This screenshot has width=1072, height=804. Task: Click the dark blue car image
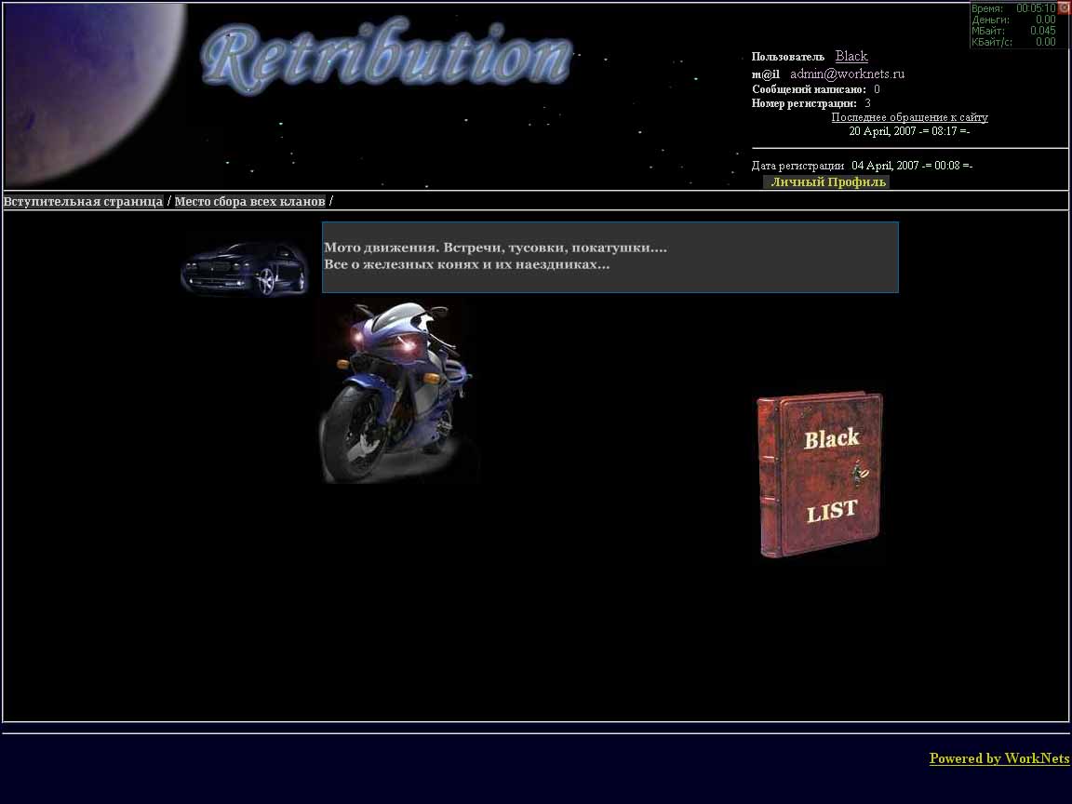[244, 268]
